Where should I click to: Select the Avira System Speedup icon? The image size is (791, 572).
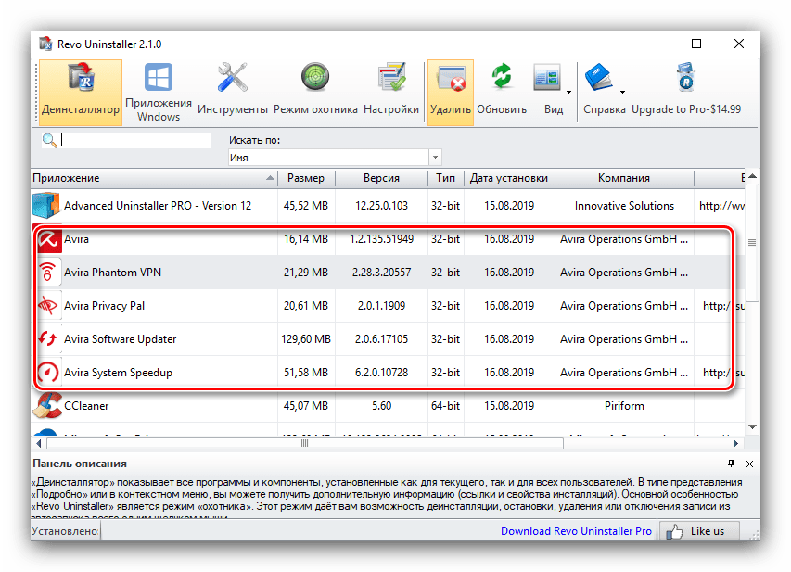pos(48,373)
